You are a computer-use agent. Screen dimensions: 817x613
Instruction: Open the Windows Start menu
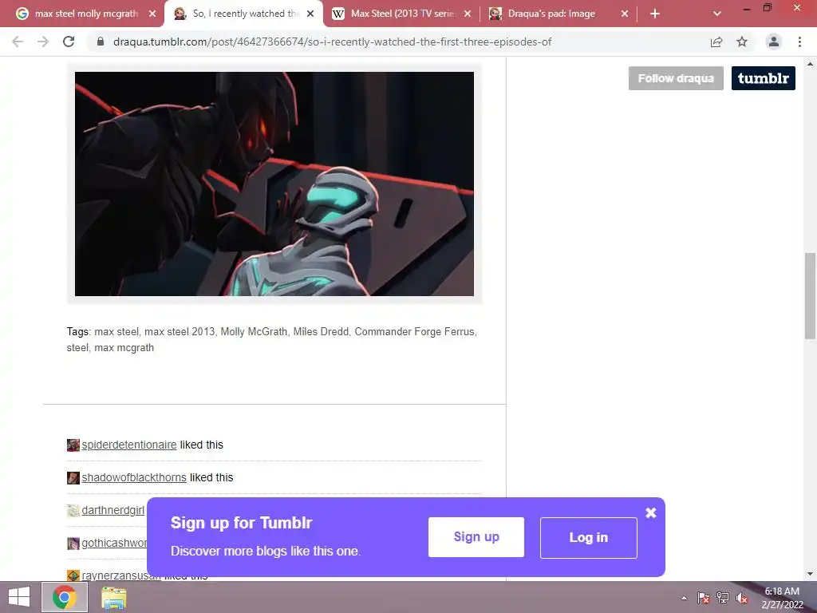19,597
